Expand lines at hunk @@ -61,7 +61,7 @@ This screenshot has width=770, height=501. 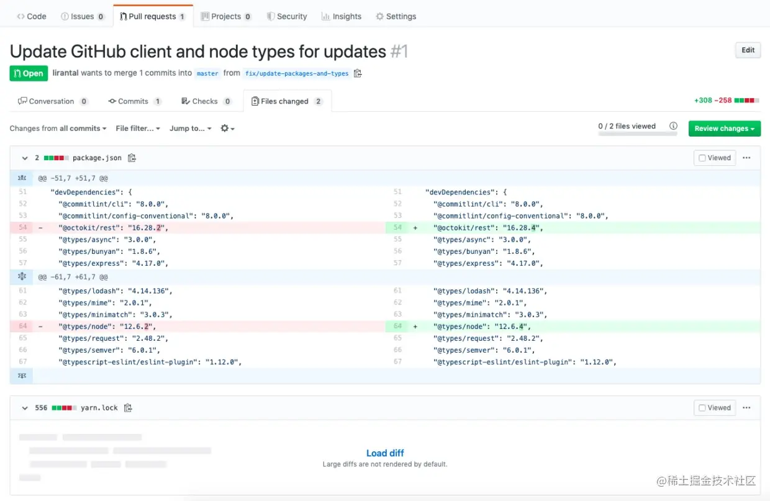22,277
